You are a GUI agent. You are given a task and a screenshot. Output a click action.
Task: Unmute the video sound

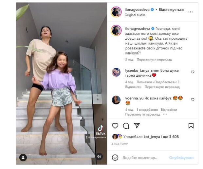(x=99, y=157)
